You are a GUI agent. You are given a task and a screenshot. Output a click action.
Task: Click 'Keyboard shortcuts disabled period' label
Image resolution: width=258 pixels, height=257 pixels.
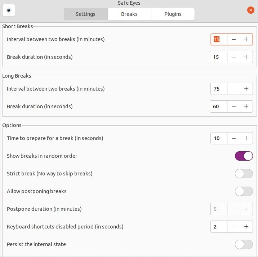click(x=65, y=227)
